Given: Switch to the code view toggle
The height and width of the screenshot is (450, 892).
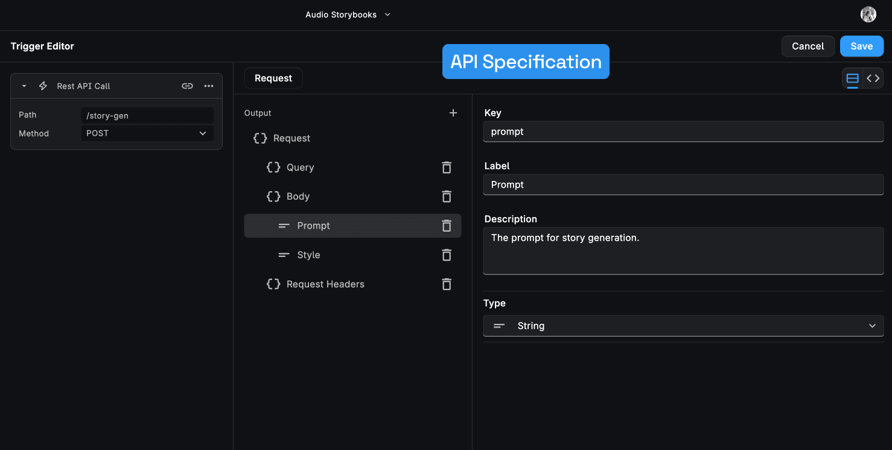Looking at the screenshot, I should 873,78.
